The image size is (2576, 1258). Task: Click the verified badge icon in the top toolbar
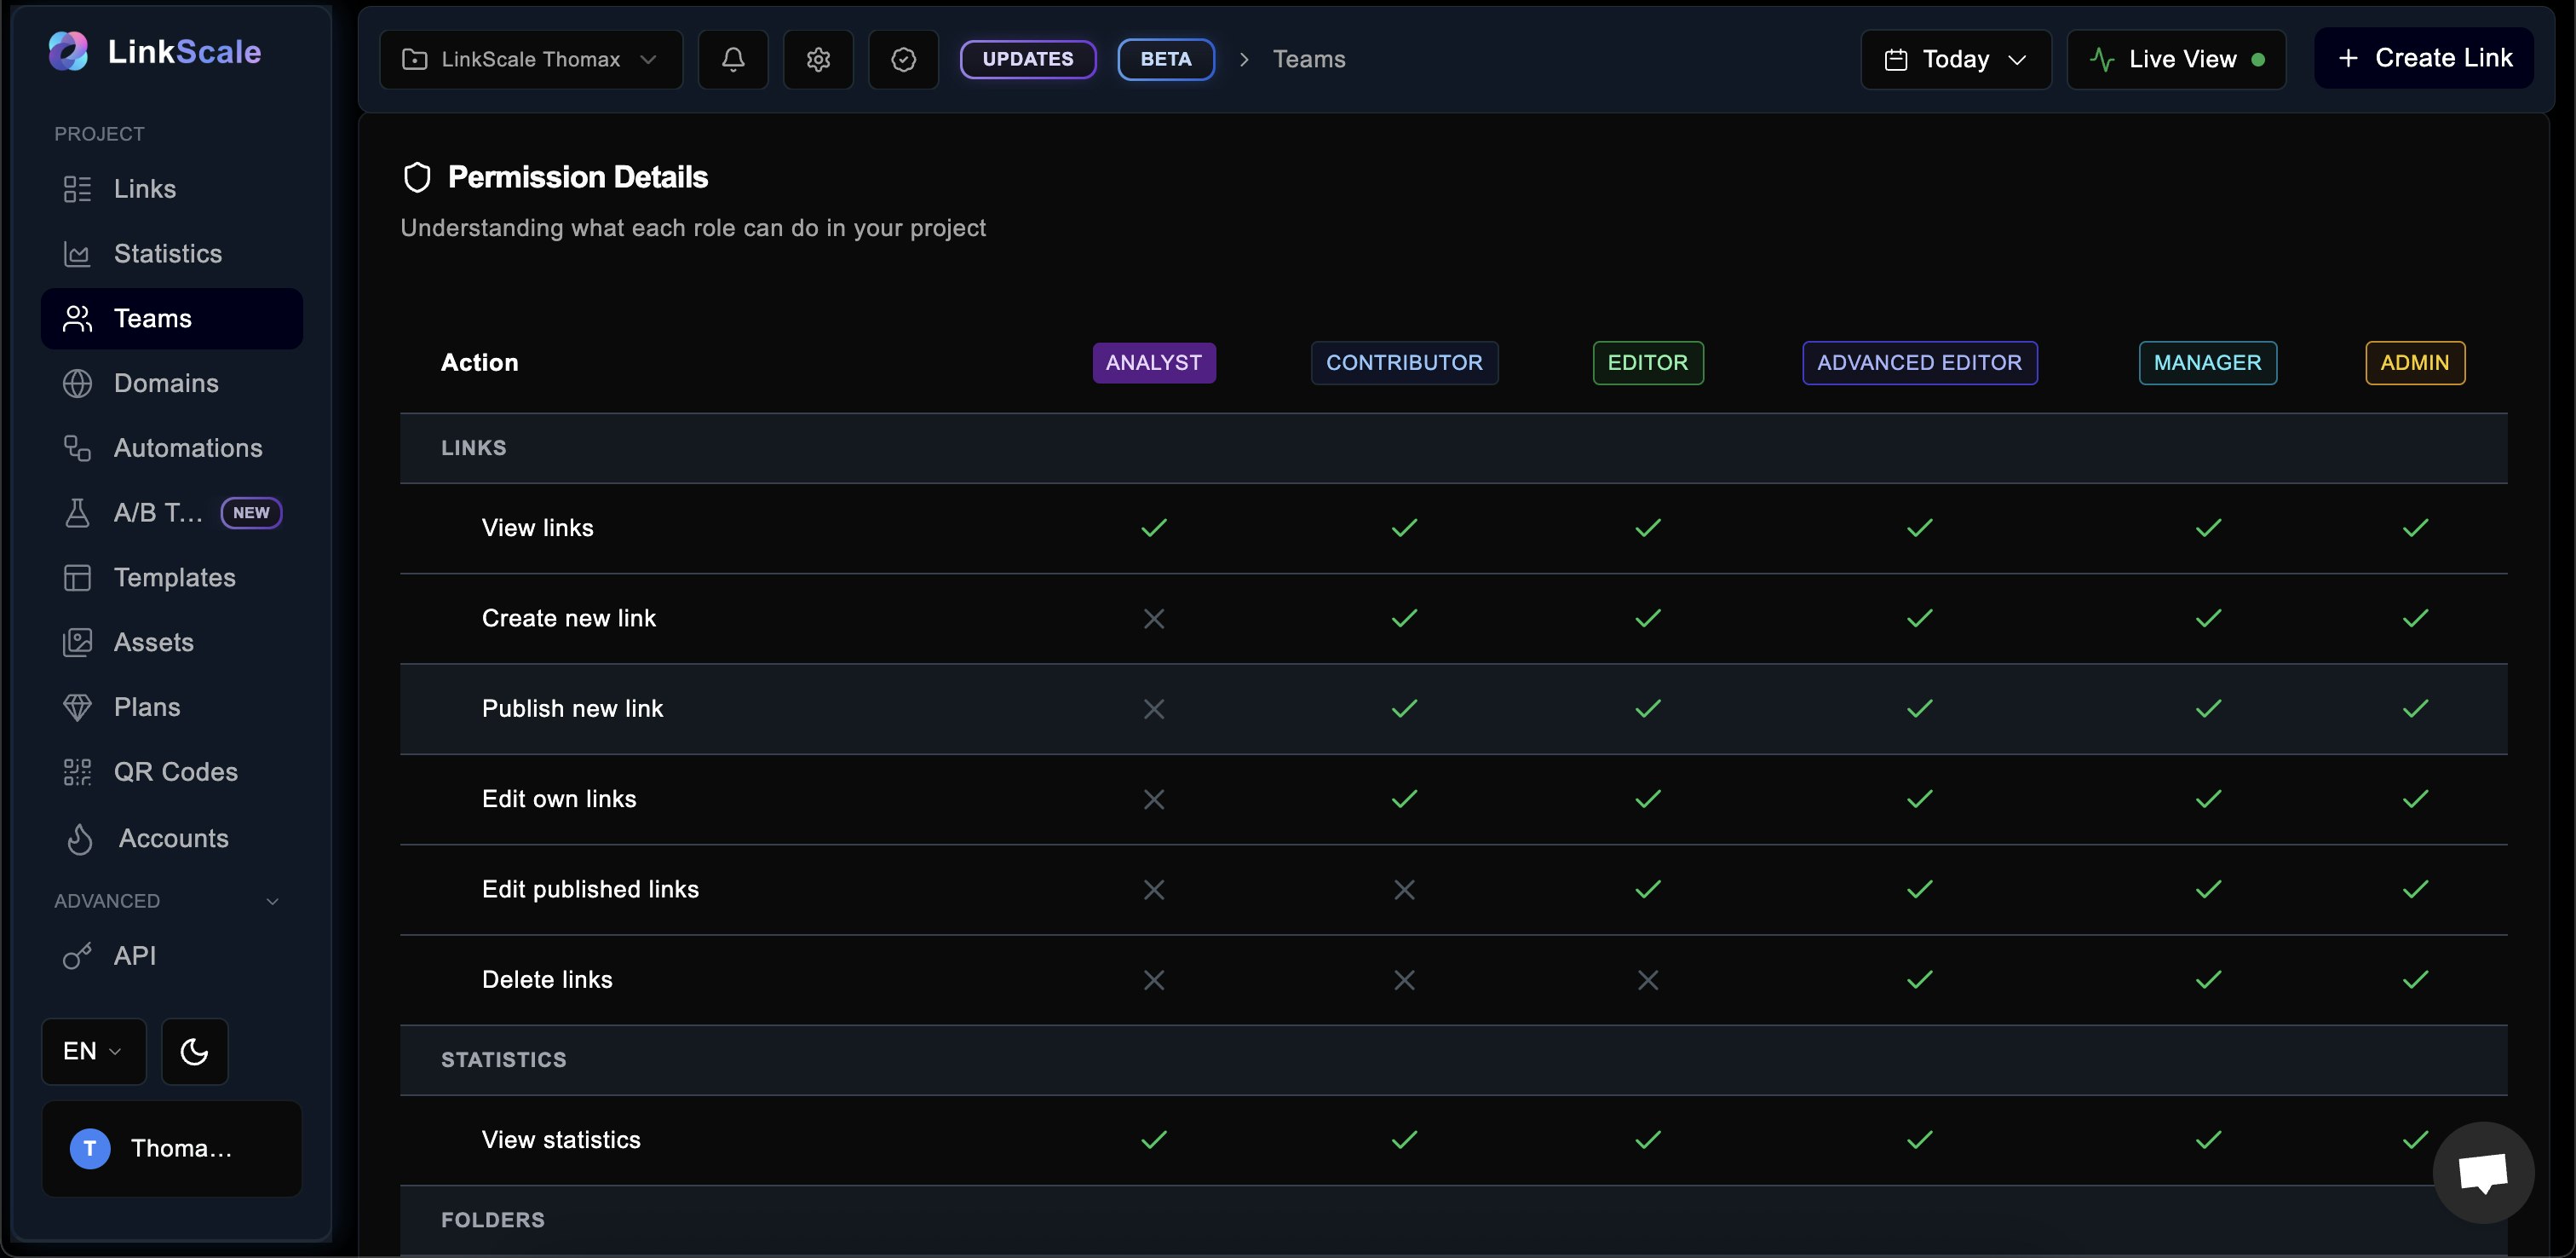(x=903, y=59)
